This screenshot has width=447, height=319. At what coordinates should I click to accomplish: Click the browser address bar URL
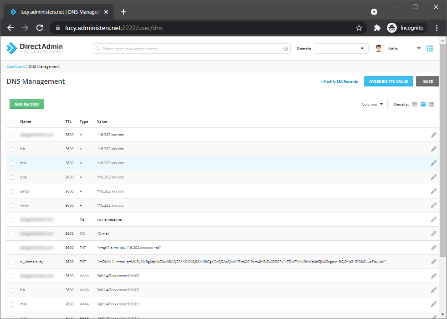pos(114,28)
